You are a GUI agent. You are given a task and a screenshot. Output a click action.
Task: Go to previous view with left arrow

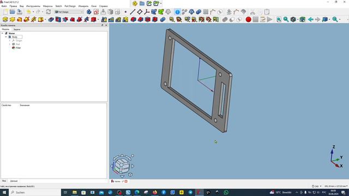click(310, 20)
